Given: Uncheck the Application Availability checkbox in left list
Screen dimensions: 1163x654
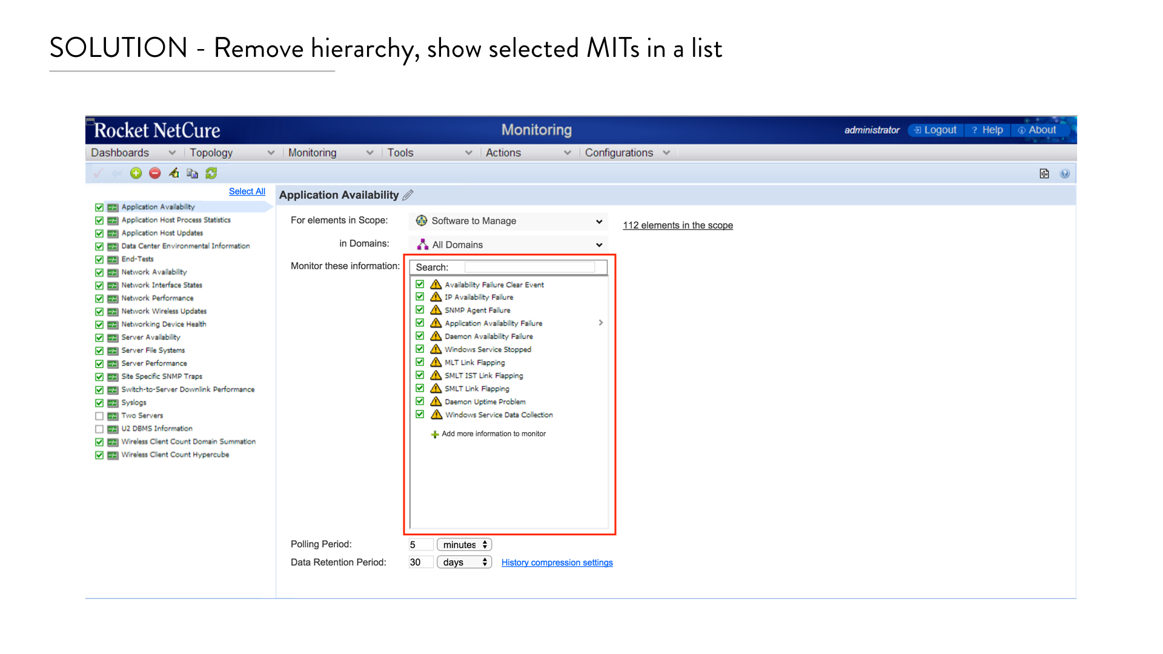Looking at the screenshot, I should tap(99, 207).
